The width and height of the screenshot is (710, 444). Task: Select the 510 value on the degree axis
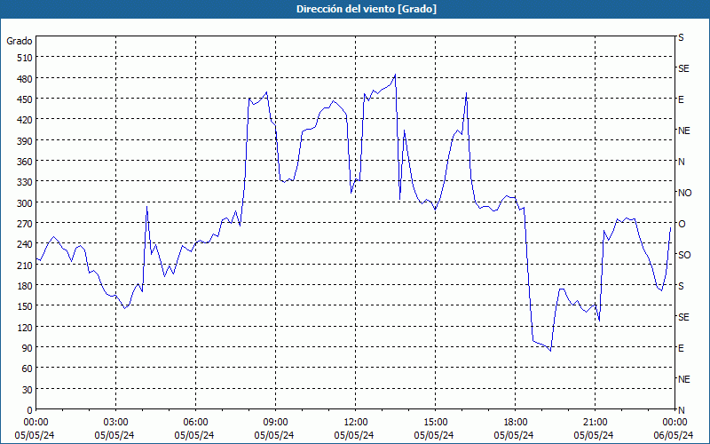tap(25, 58)
